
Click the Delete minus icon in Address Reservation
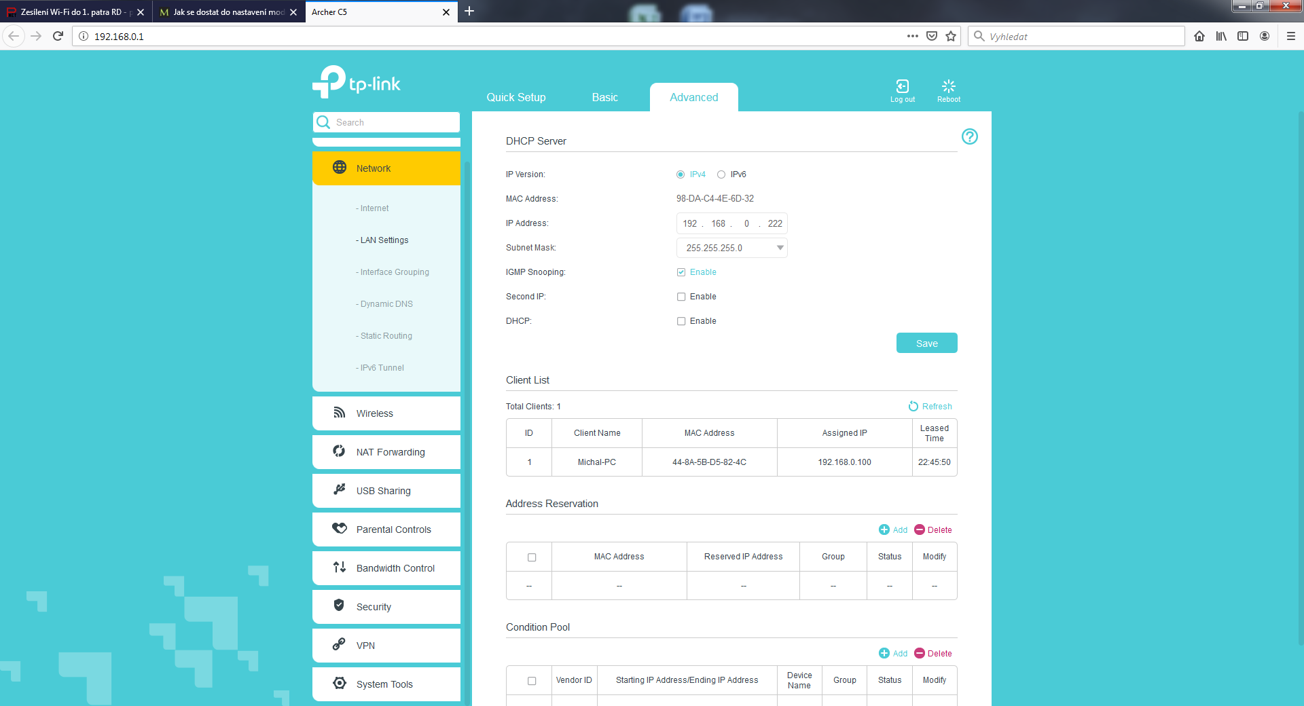(x=920, y=529)
